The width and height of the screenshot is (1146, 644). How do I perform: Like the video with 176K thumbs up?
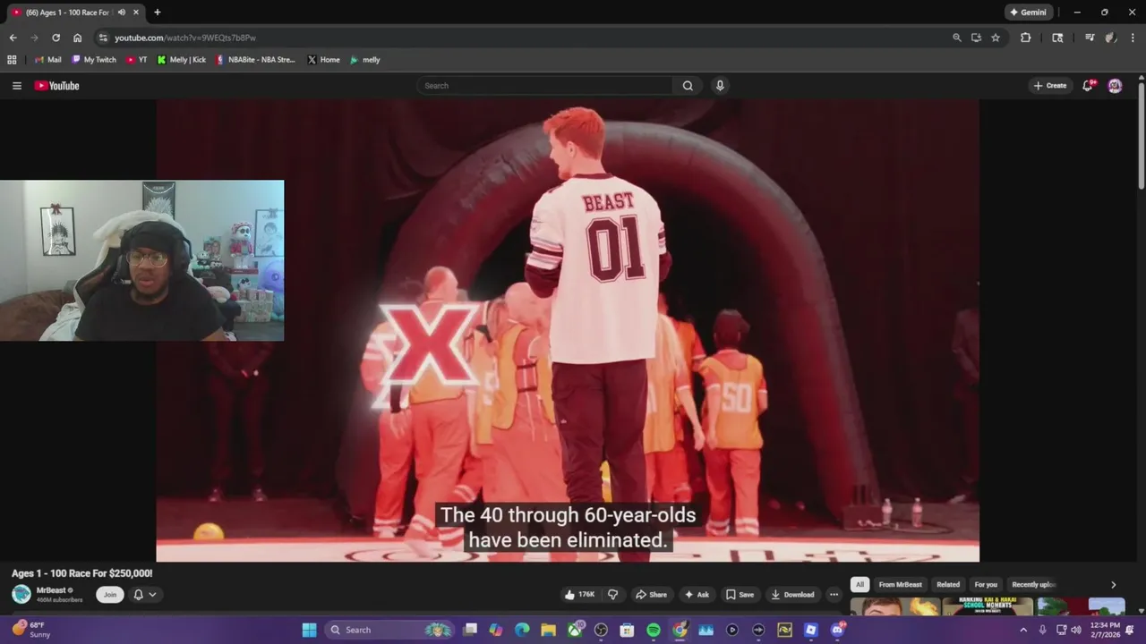pyautogui.click(x=580, y=595)
